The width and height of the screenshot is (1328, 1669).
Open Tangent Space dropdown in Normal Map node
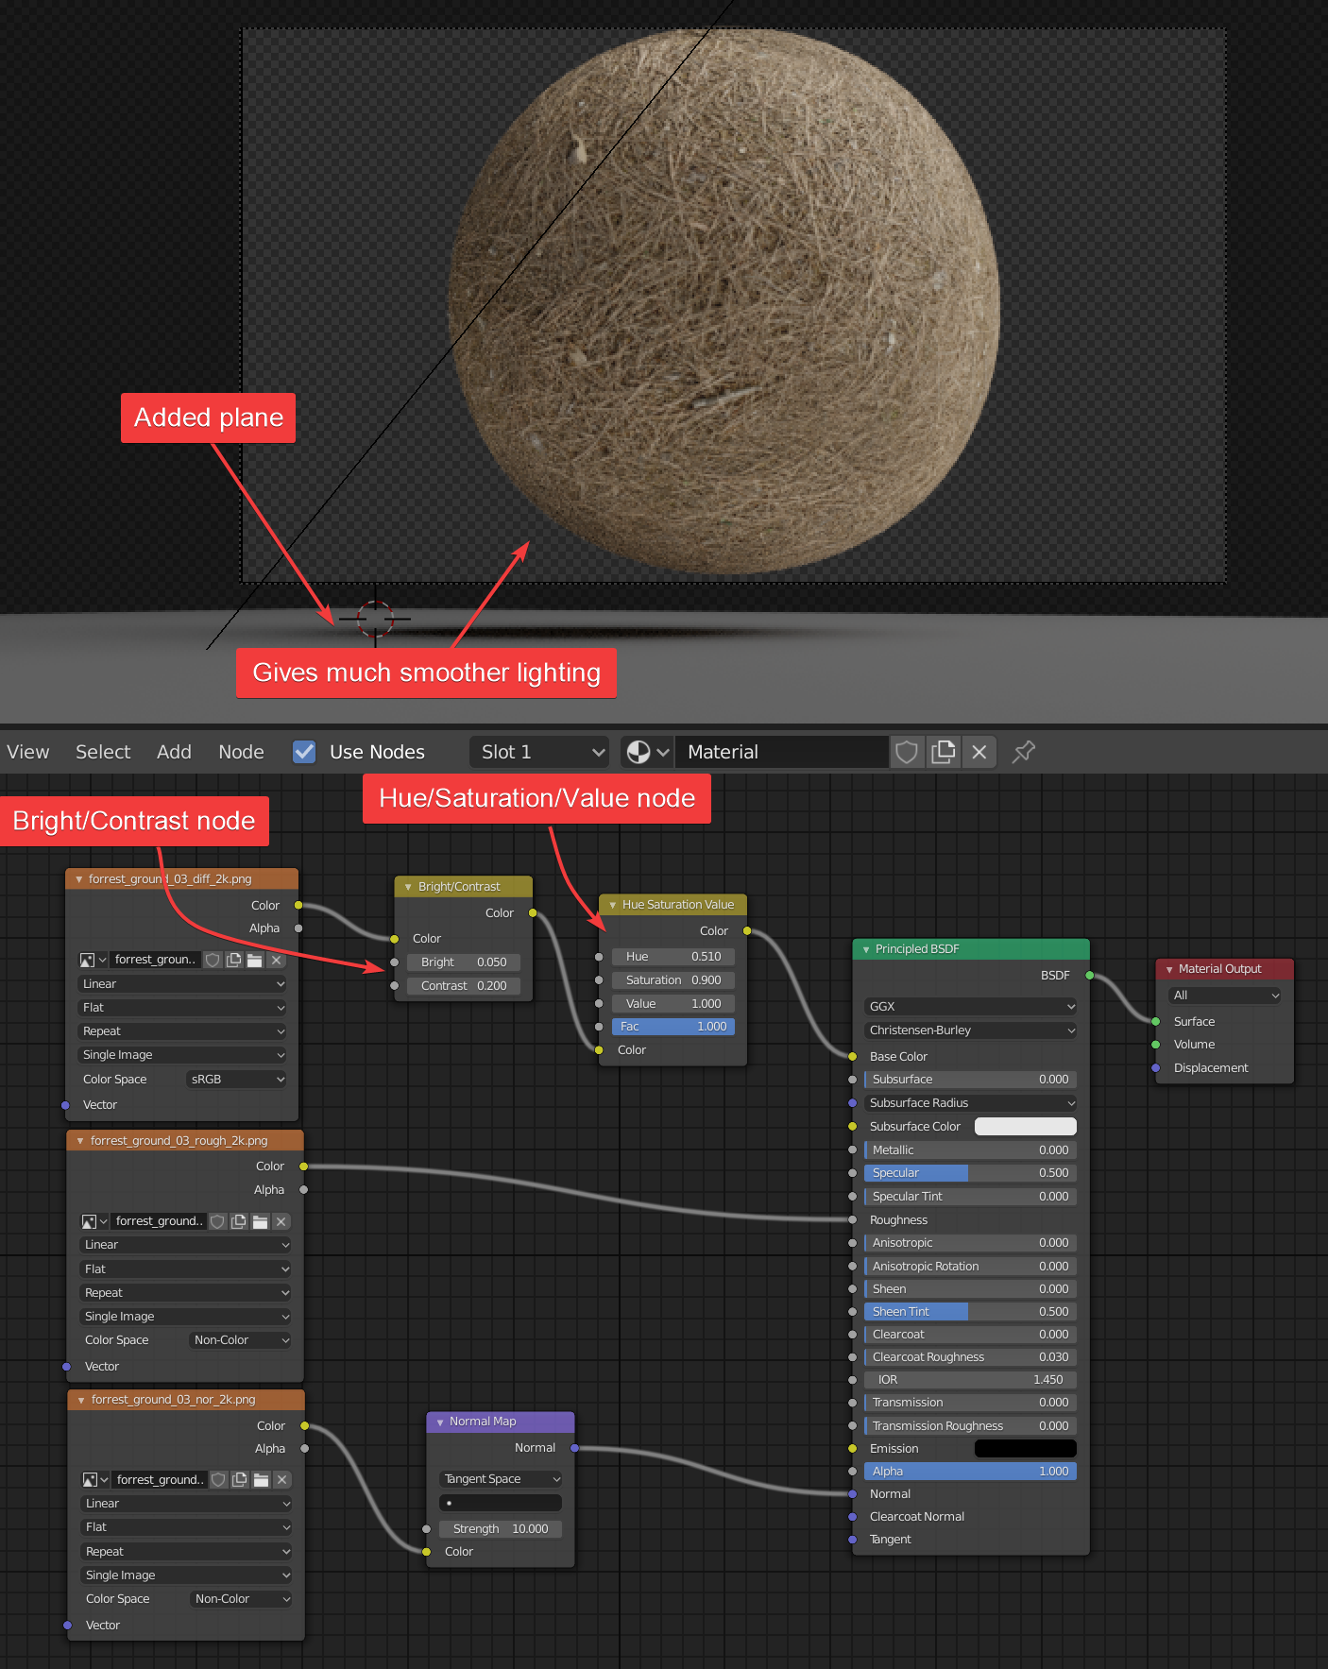click(501, 1479)
